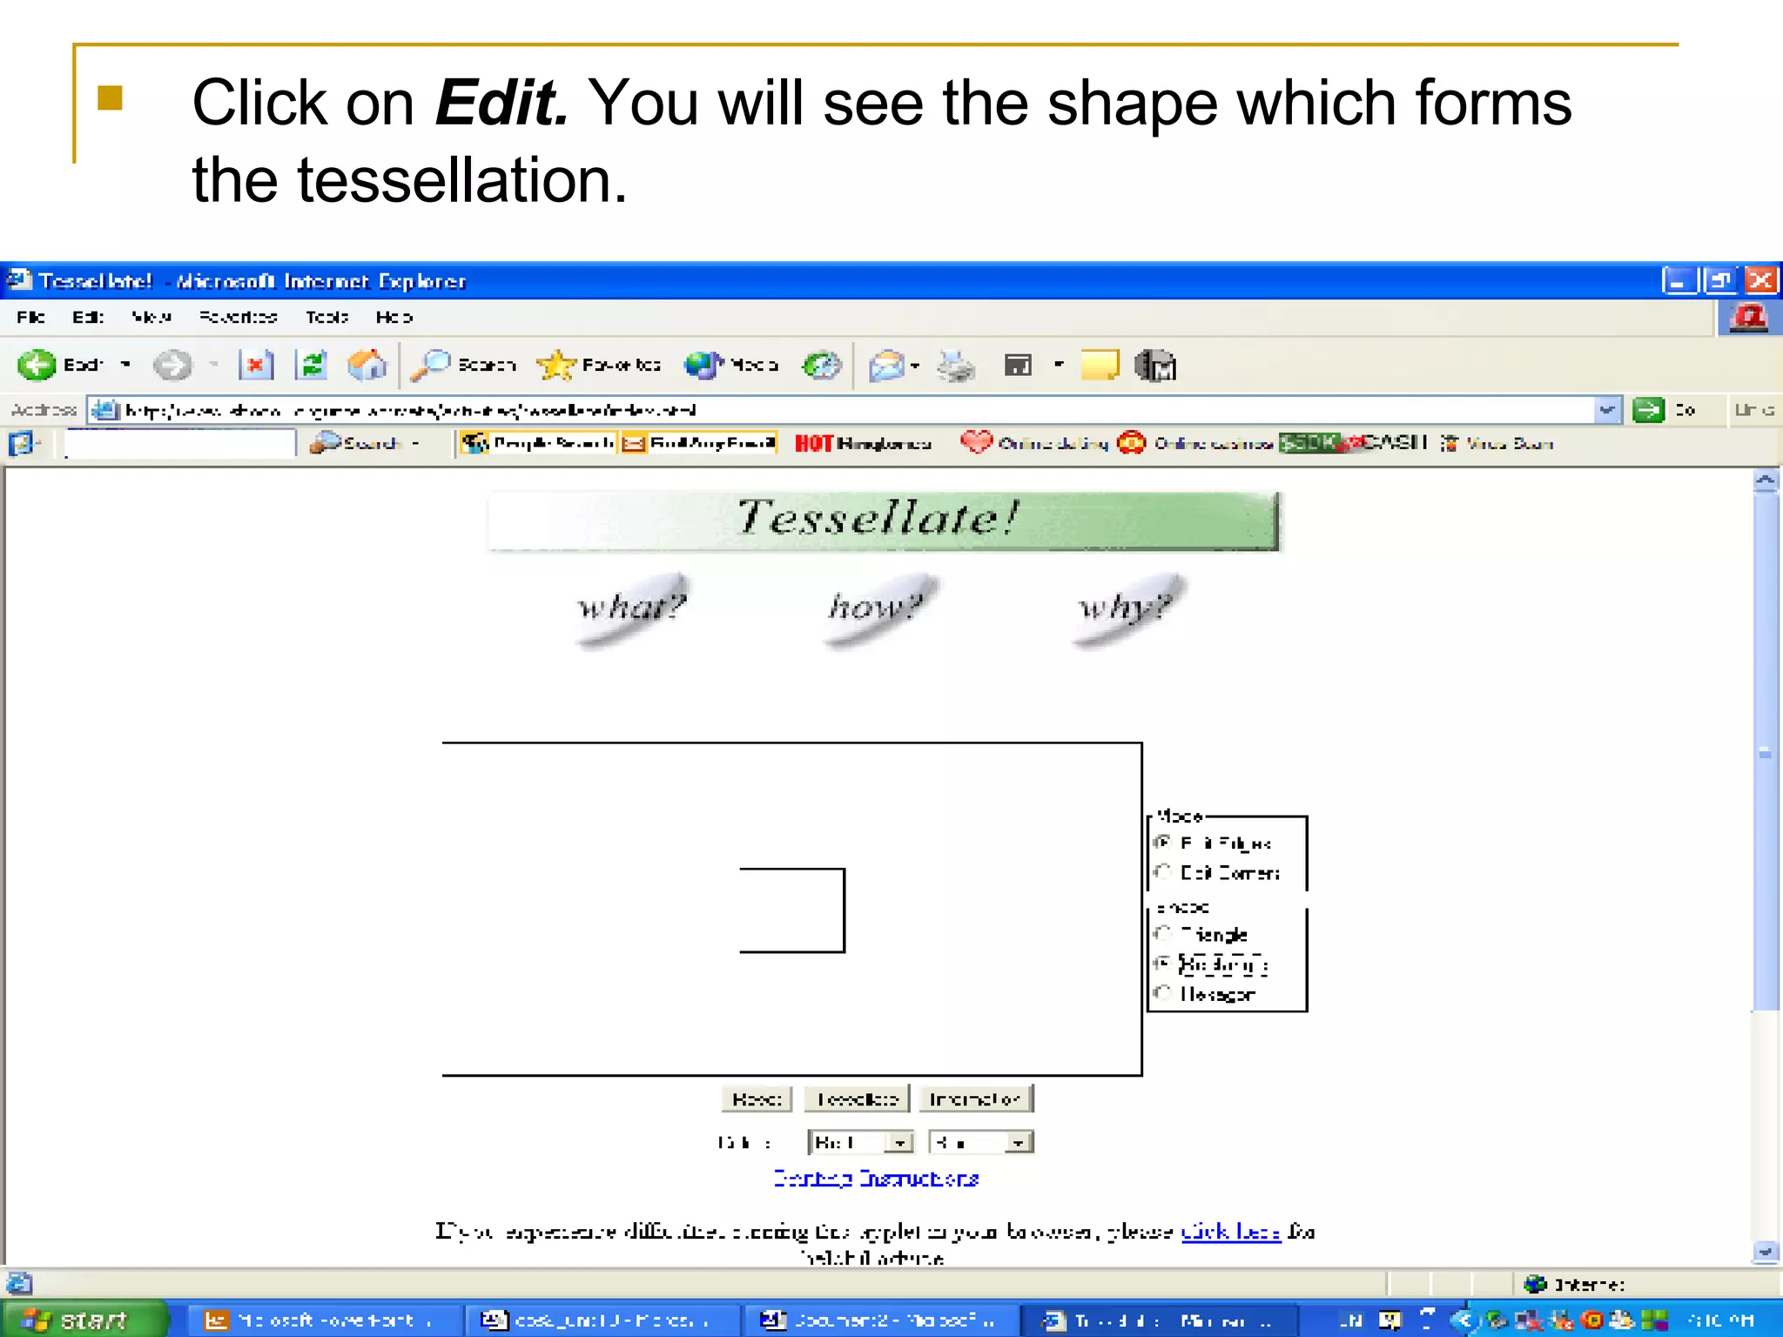Viewport: 1783px width, 1337px height.
Task: Click the Instructions button
Action: (x=976, y=1099)
